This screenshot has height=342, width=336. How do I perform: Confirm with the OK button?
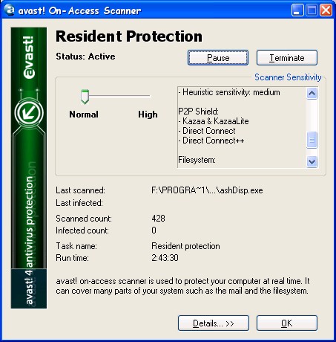287,323
